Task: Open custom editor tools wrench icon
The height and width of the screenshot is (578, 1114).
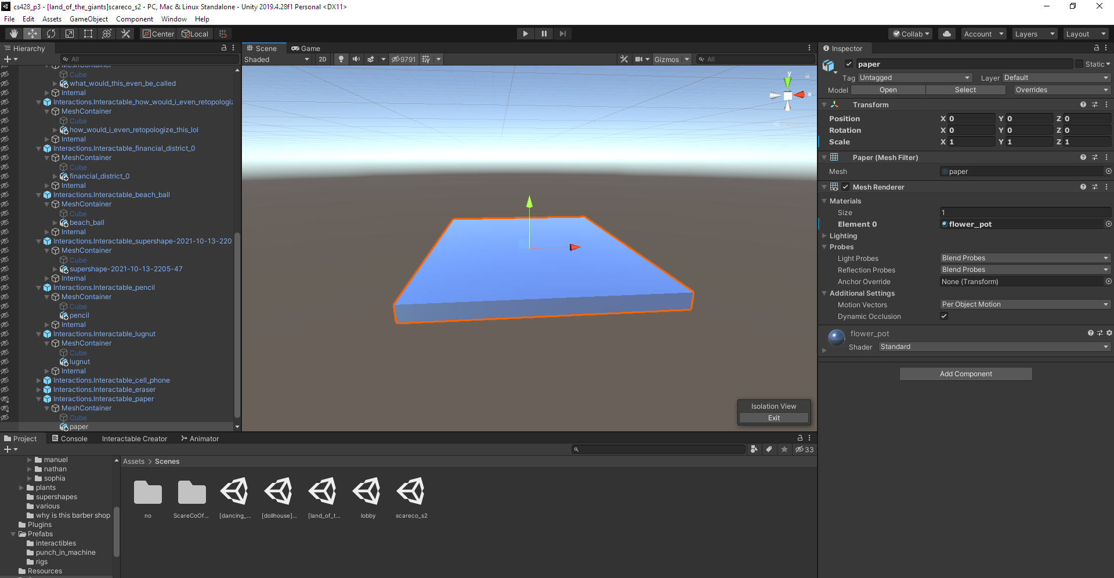Action: click(125, 34)
